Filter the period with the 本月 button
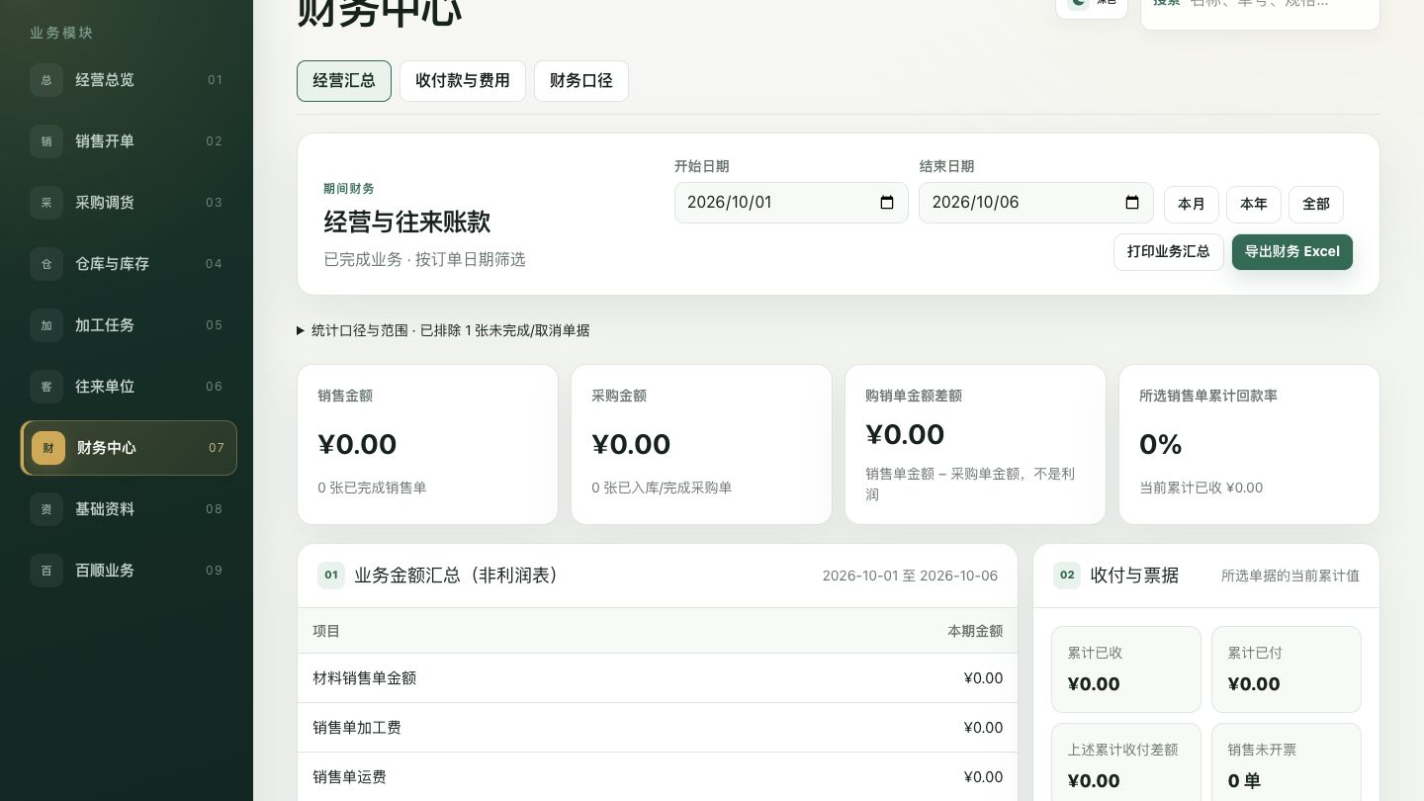 point(1192,204)
